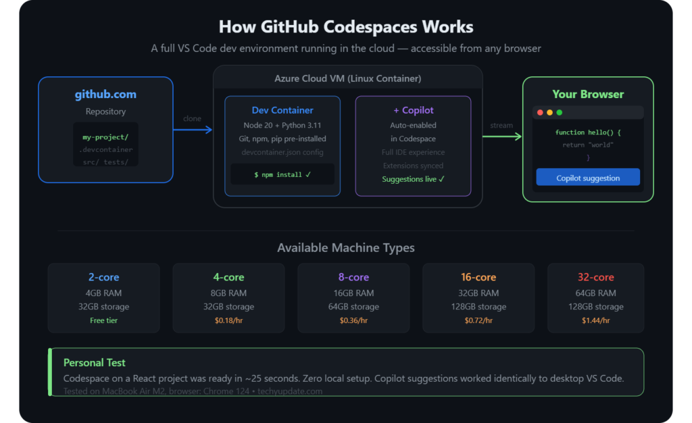
Task: Select the 32-core machine heading
Action: 596,277
